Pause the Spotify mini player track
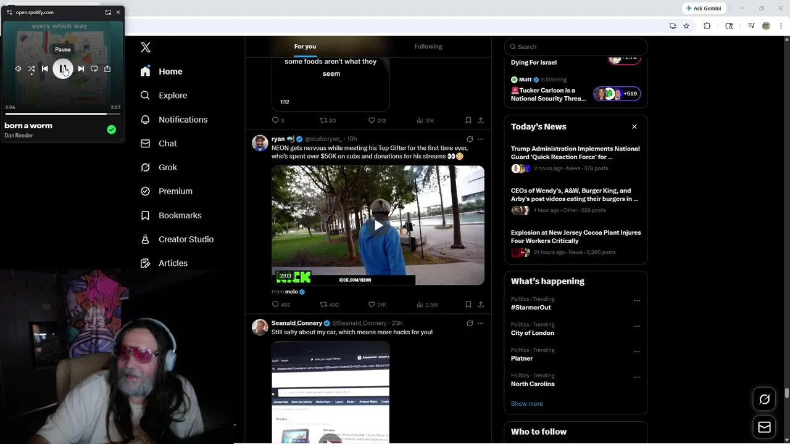Image resolution: width=790 pixels, height=444 pixels. point(62,69)
